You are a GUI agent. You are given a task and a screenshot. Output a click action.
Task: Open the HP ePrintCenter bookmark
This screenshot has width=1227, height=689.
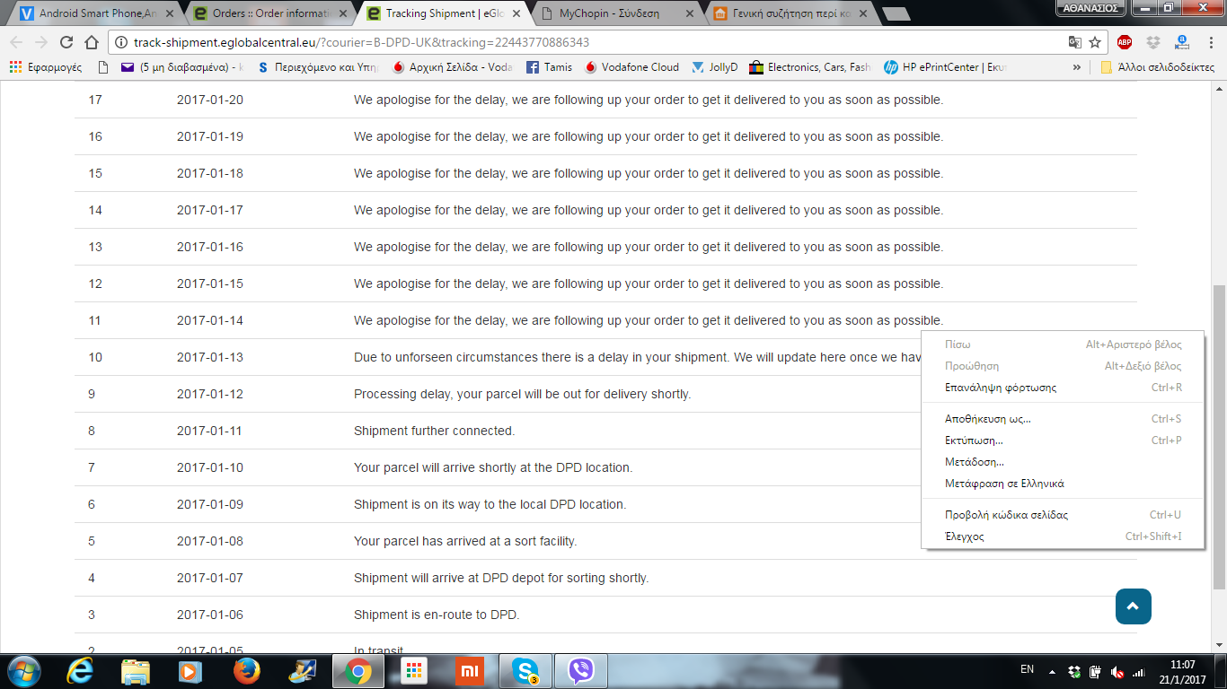946,67
